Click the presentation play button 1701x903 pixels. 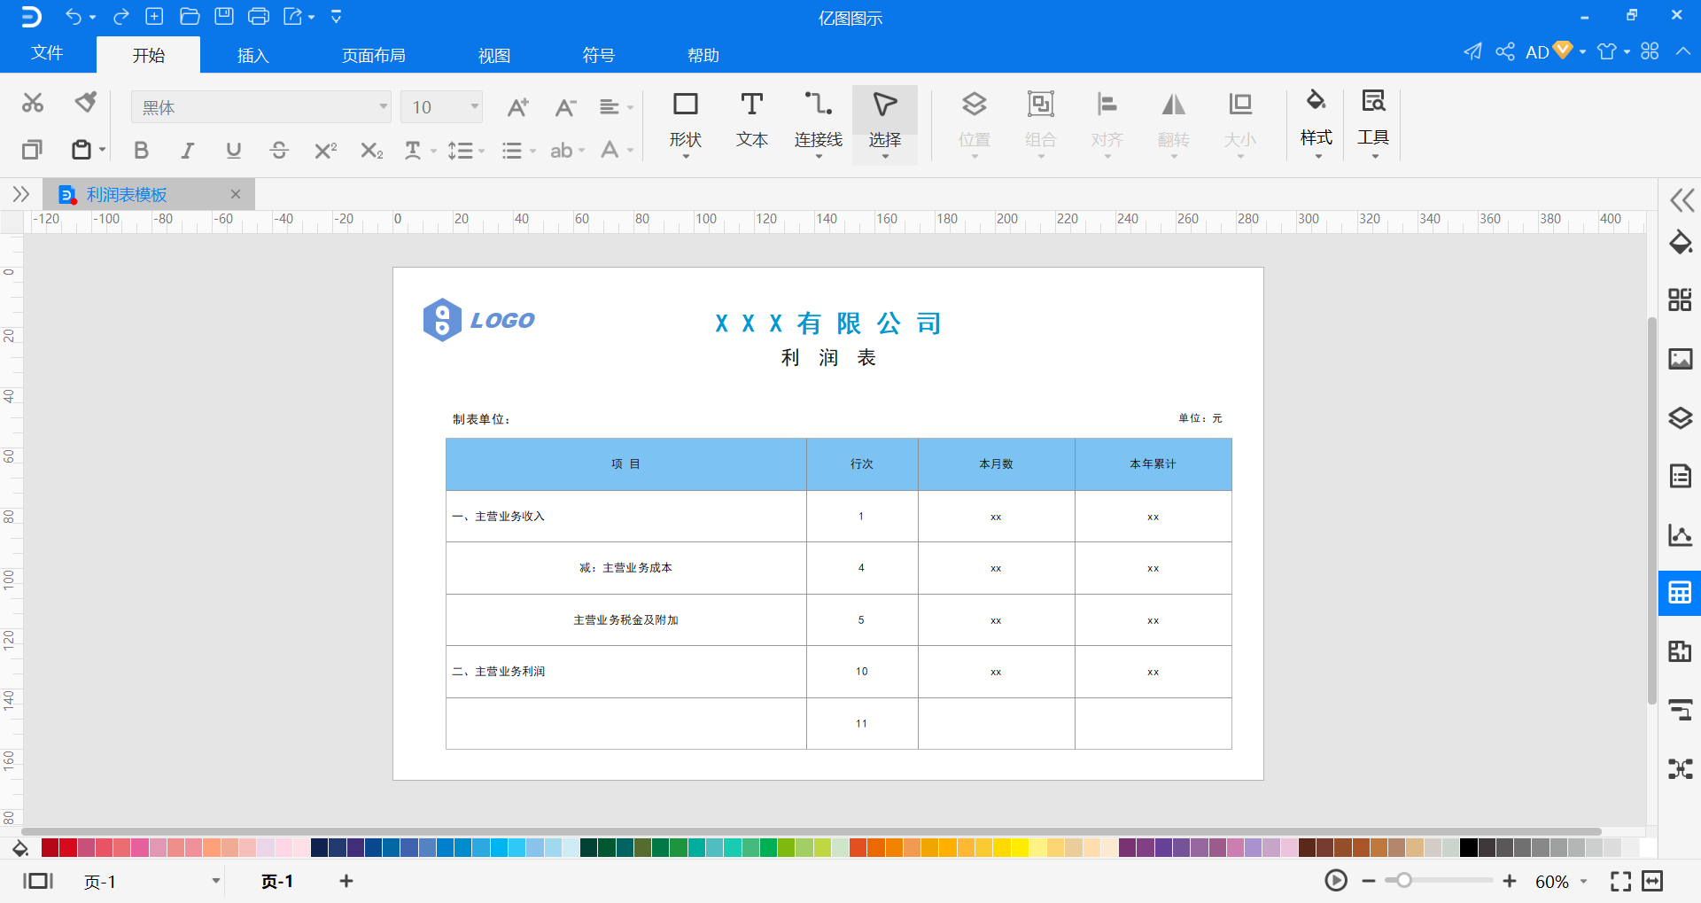[x=1336, y=881]
